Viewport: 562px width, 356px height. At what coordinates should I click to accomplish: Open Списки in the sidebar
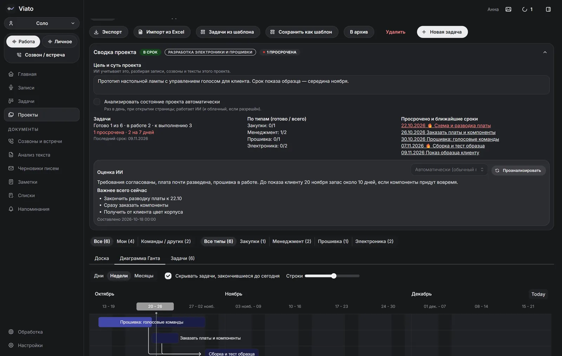(41, 195)
